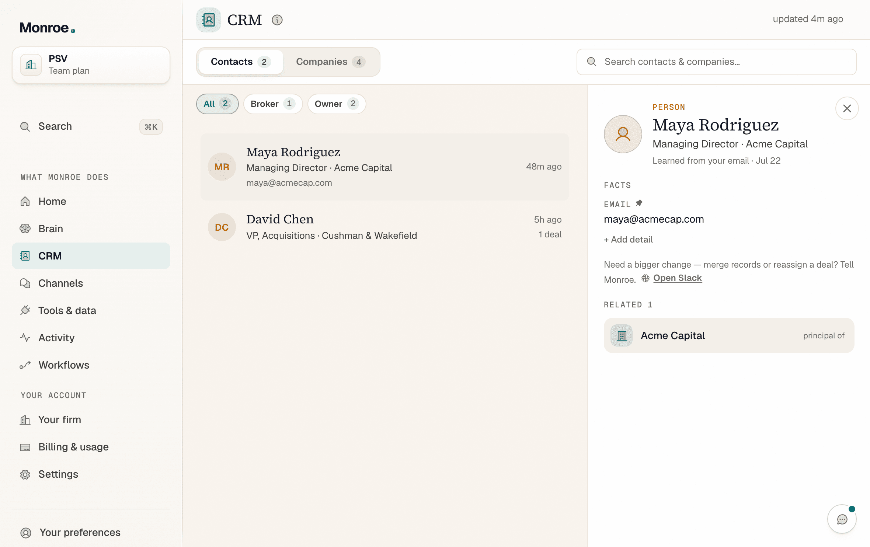Click the Channels chat bubbles icon
Image resolution: width=870 pixels, height=547 pixels.
(x=25, y=283)
